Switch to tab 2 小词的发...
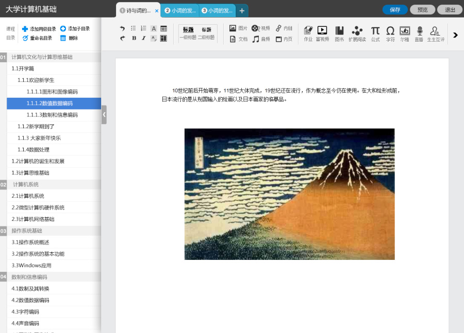 point(180,11)
